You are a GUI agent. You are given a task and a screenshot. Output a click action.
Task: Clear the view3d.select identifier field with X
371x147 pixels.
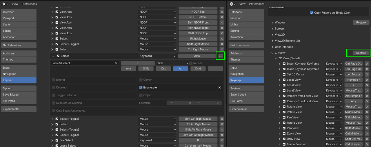pos(116,63)
